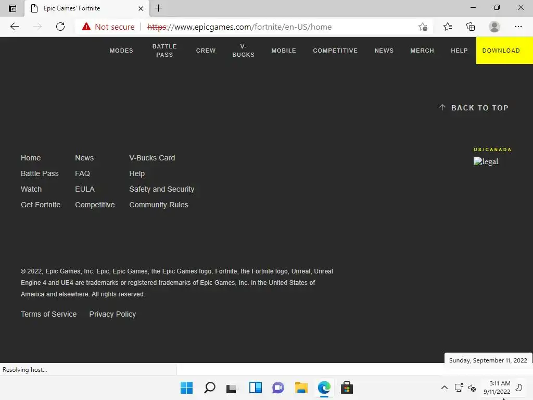Open the CREW nav item
This screenshot has width=533, height=400.
206,51
